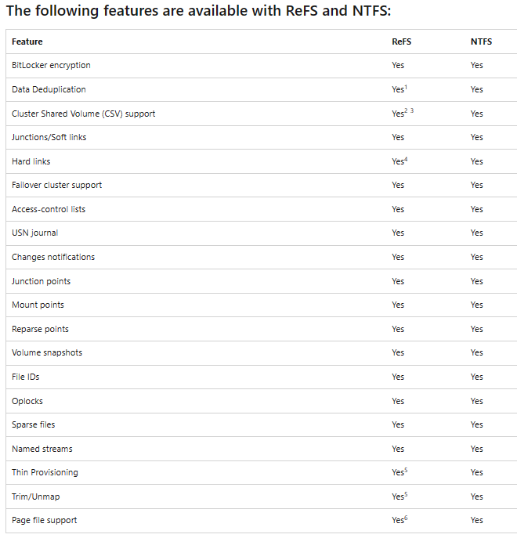Open footnote 1 next to Data Deduplication
517x538 pixels.
click(407, 87)
